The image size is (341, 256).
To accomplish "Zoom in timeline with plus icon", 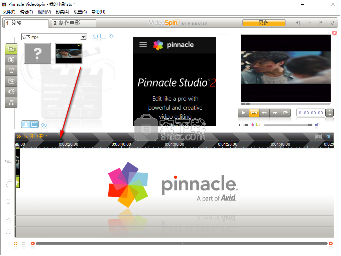I will click(15, 243).
